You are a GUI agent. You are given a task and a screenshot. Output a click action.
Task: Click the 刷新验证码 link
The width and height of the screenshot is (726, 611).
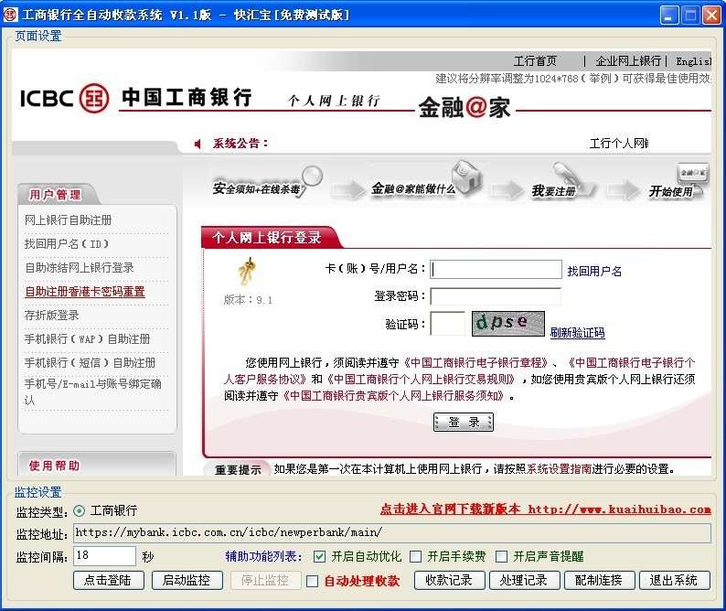coord(577,332)
